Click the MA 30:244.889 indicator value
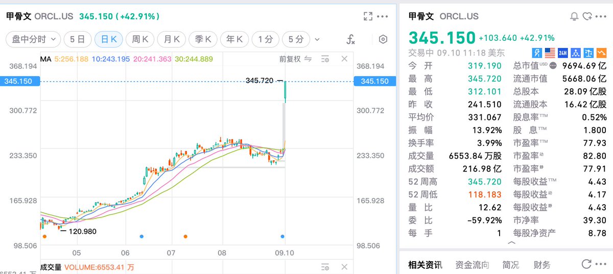This screenshot has height=274, width=613. 194,59
